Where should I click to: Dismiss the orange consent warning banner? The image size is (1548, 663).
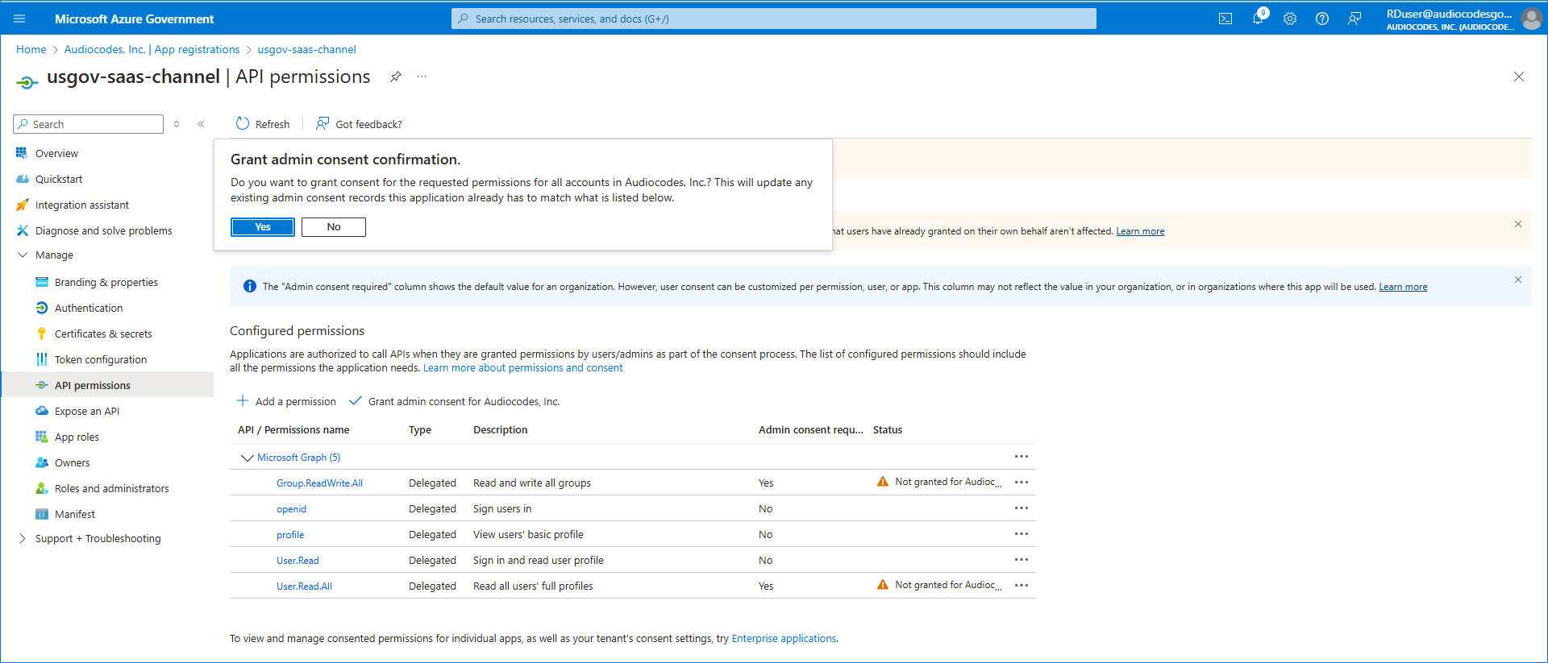point(1518,224)
